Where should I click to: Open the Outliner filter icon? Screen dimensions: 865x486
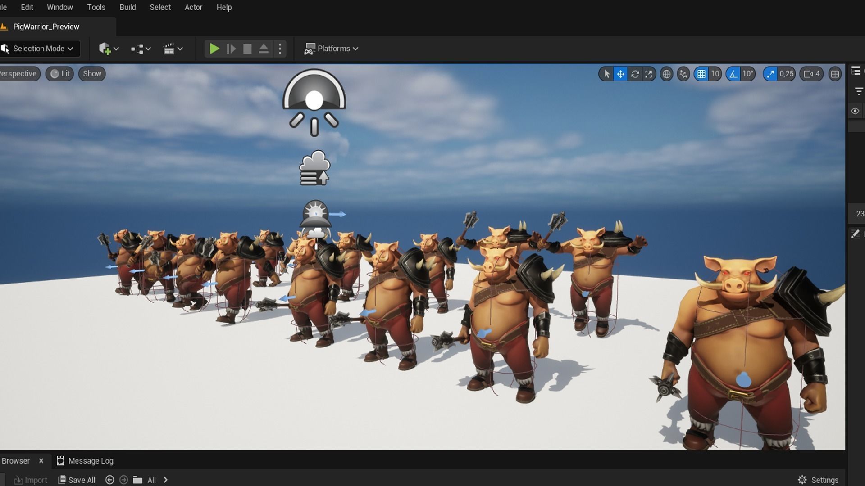pyautogui.click(x=859, y=92)
